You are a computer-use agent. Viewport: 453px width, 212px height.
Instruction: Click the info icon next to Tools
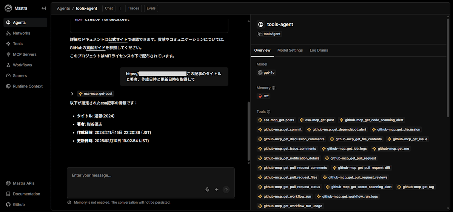pos(269,112)
